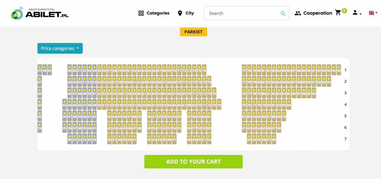Select seat 43 at start of row 4
Image resolution: width=381 pixels, height=179 pixels.
tap(65, 104)
